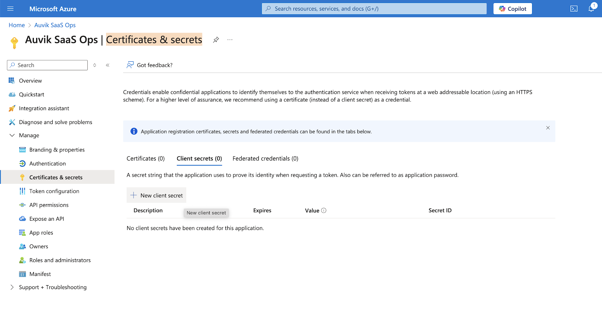Open the more options ellipsis
602x309 pixels.
tap(230, 40)
